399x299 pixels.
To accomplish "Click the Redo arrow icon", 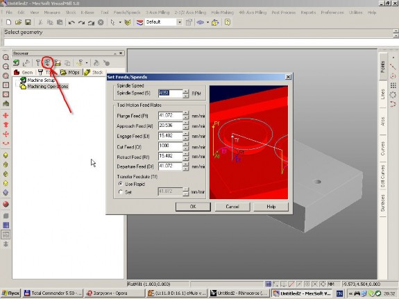I will (81, 23).
